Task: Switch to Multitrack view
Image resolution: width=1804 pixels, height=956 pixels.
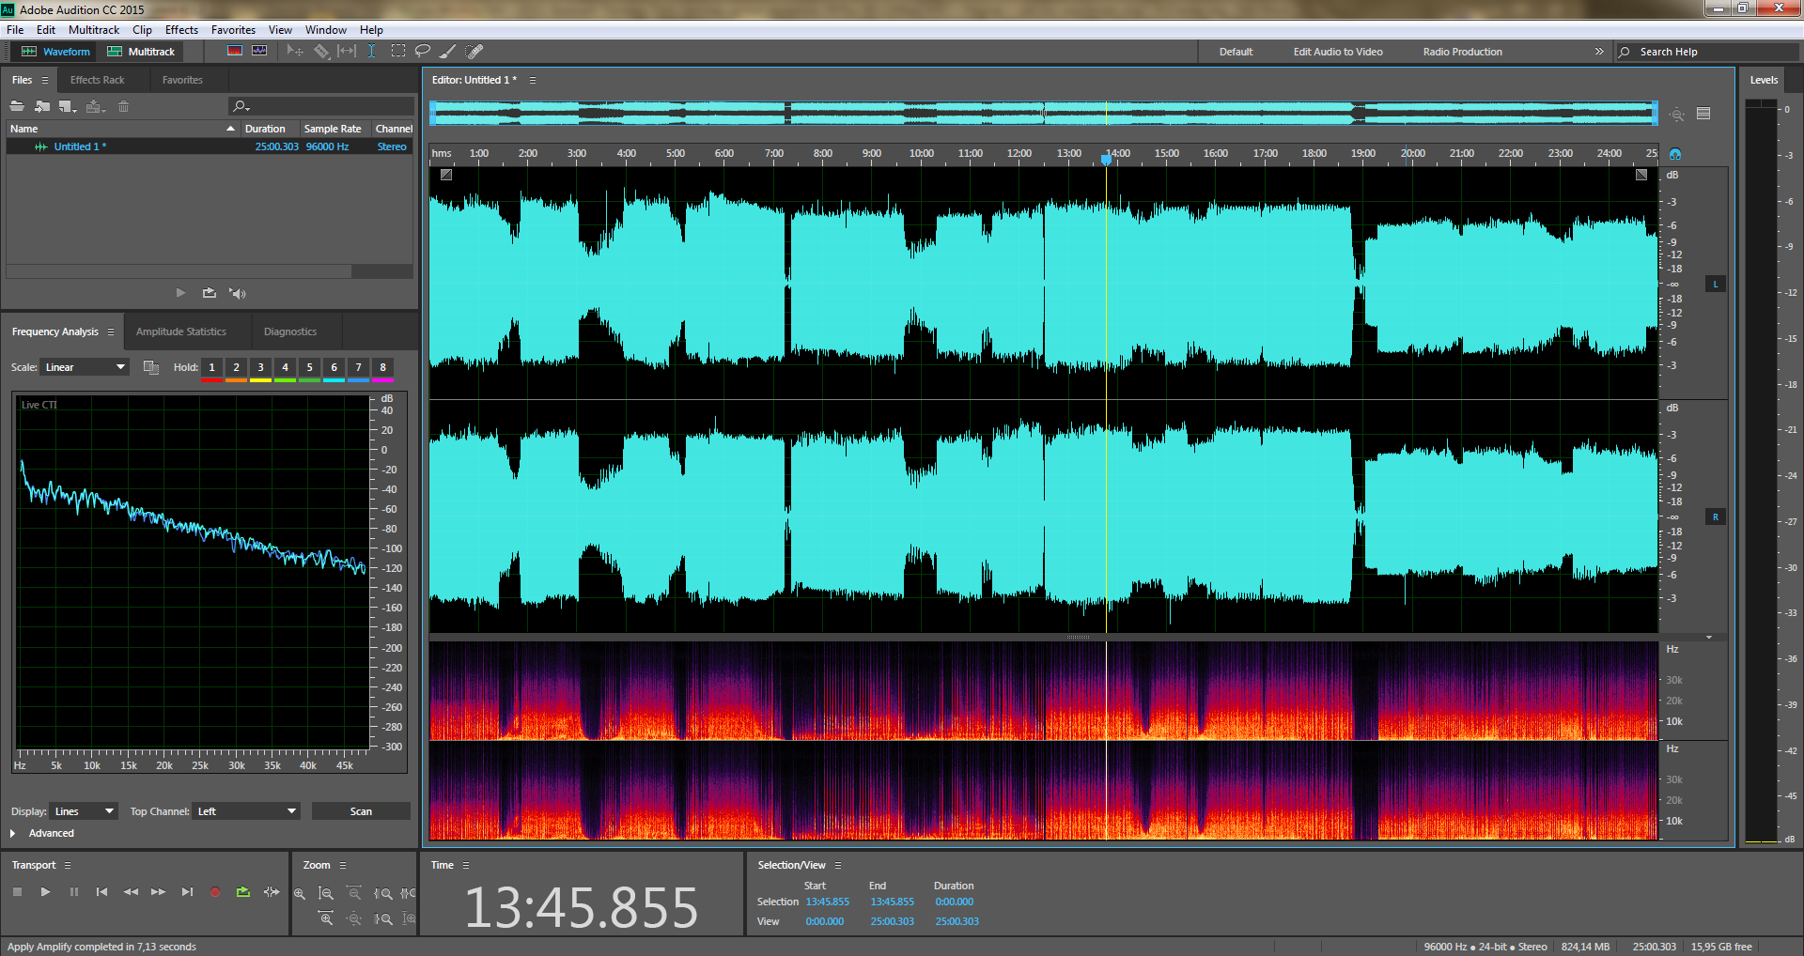Action: pyautogui.click(x=142, y=52)
